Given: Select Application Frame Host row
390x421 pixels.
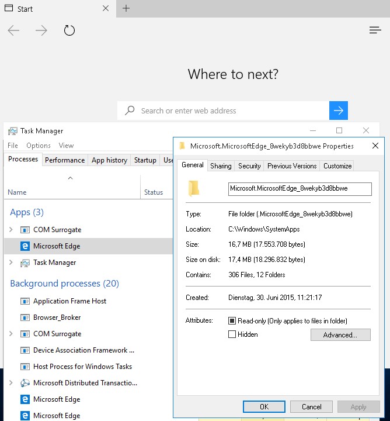Looking at the screenshot, I should point(88,301).
